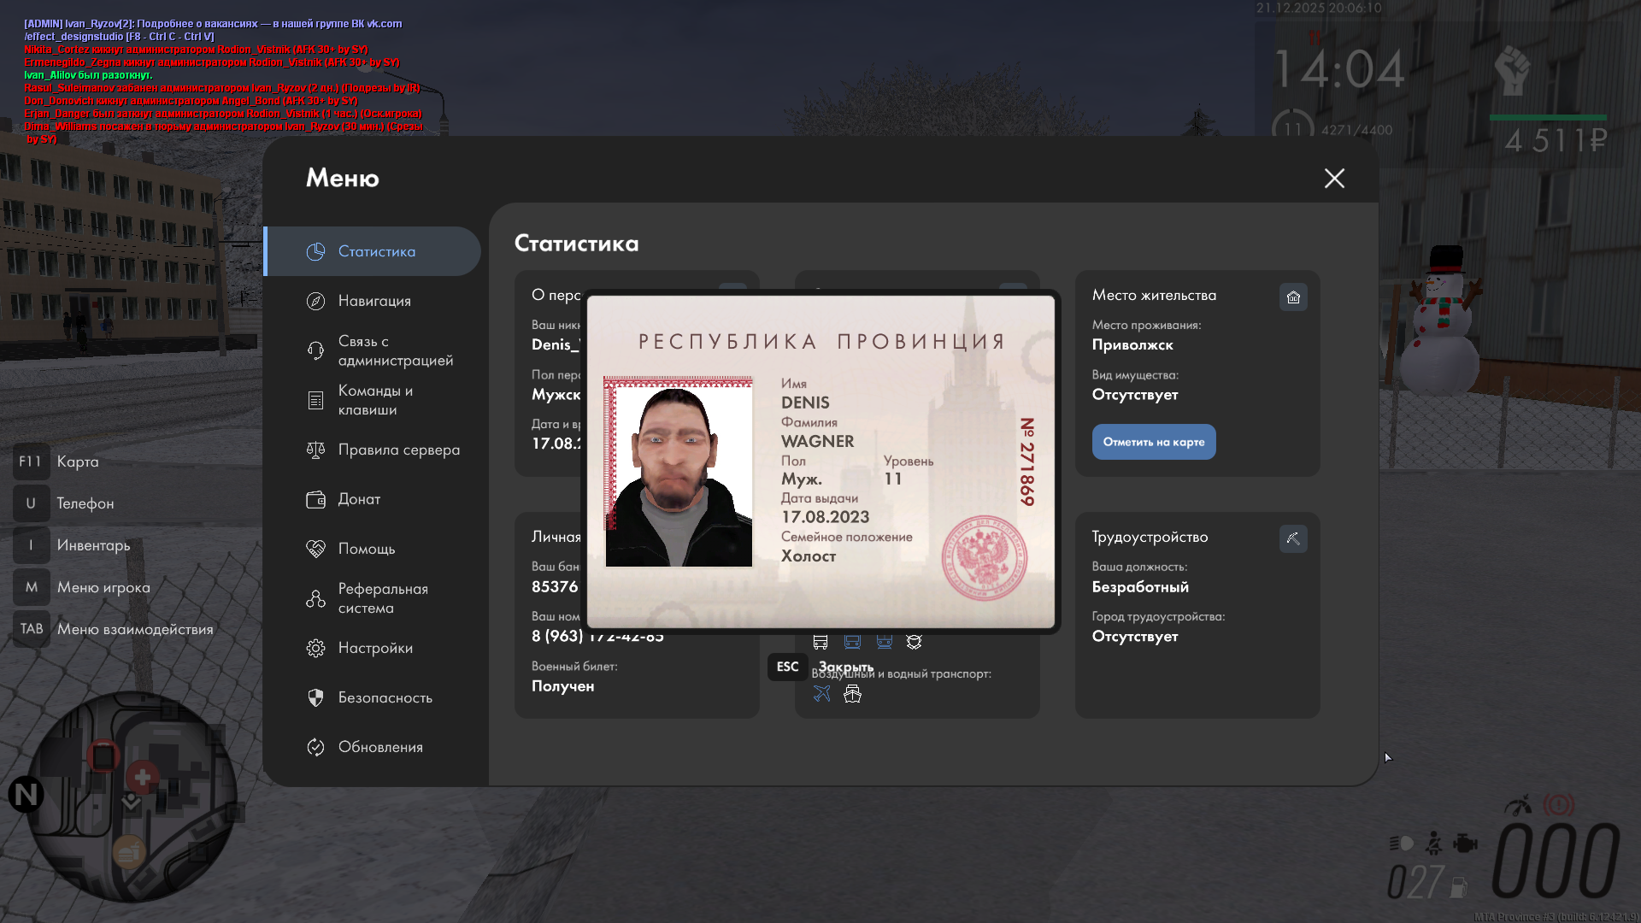Click the scales icon for Правила сервера
The width and height of the screenshot is (1641, 923).
coord(315,450)
